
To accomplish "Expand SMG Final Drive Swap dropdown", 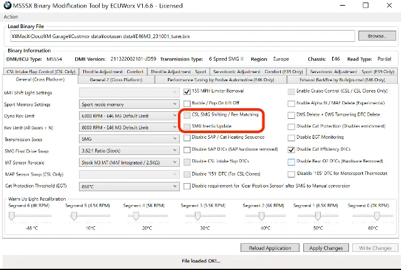I will [x=129, y=151].
